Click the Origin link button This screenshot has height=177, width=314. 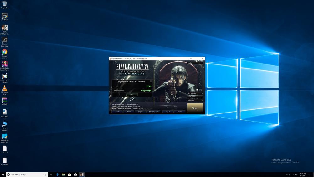coord(140,112)
